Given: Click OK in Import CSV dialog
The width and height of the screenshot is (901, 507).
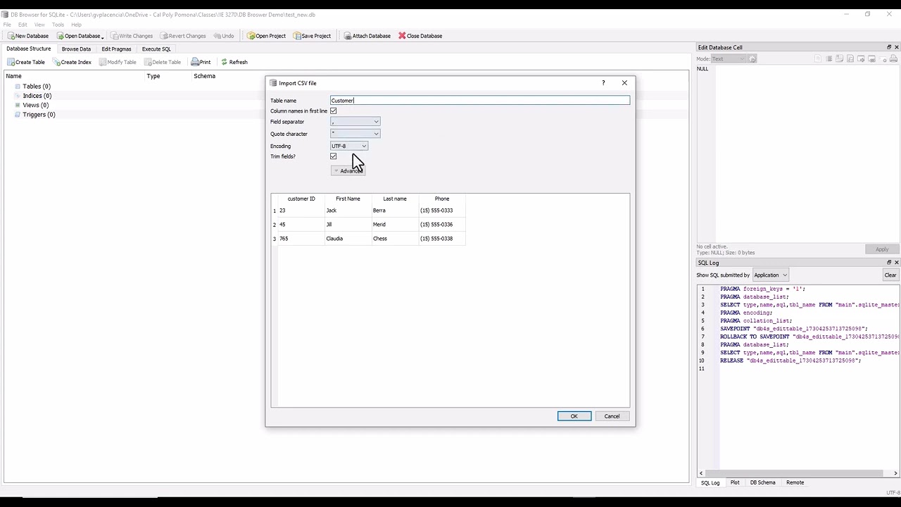Looking at the screenshot, I should [x=574, y=416].
